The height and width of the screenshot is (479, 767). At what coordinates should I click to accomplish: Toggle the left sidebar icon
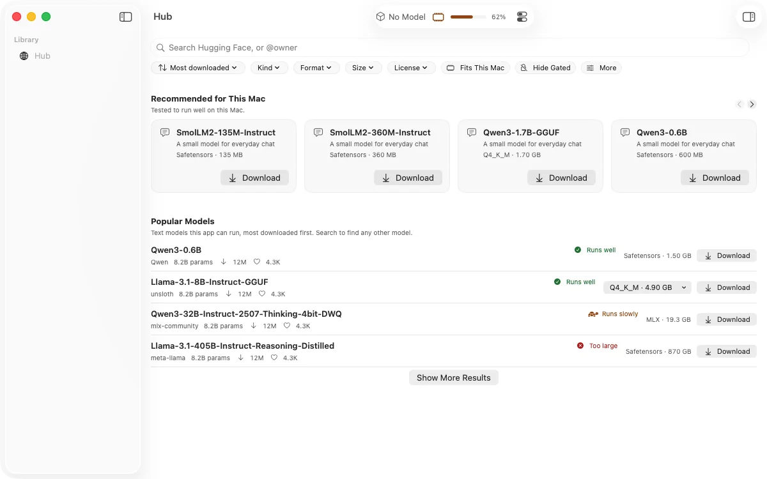pos(126,17)
